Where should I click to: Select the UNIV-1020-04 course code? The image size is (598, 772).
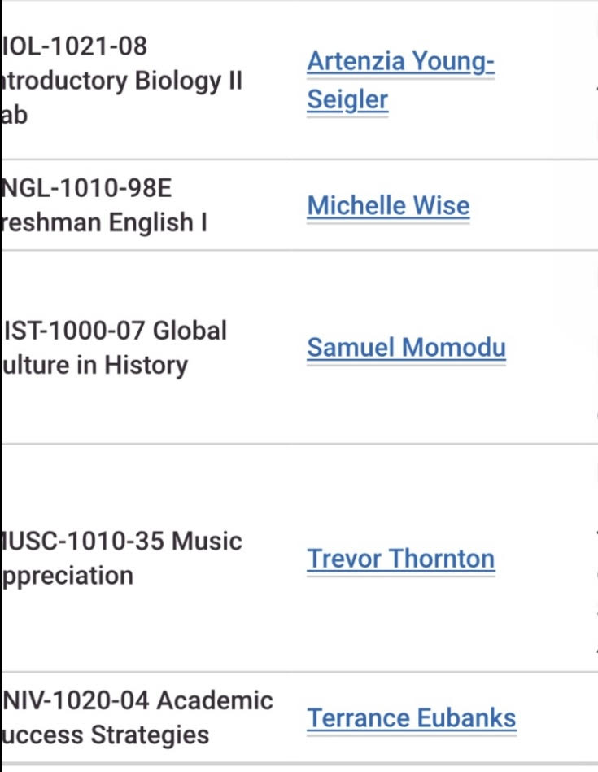coord(76,700)
